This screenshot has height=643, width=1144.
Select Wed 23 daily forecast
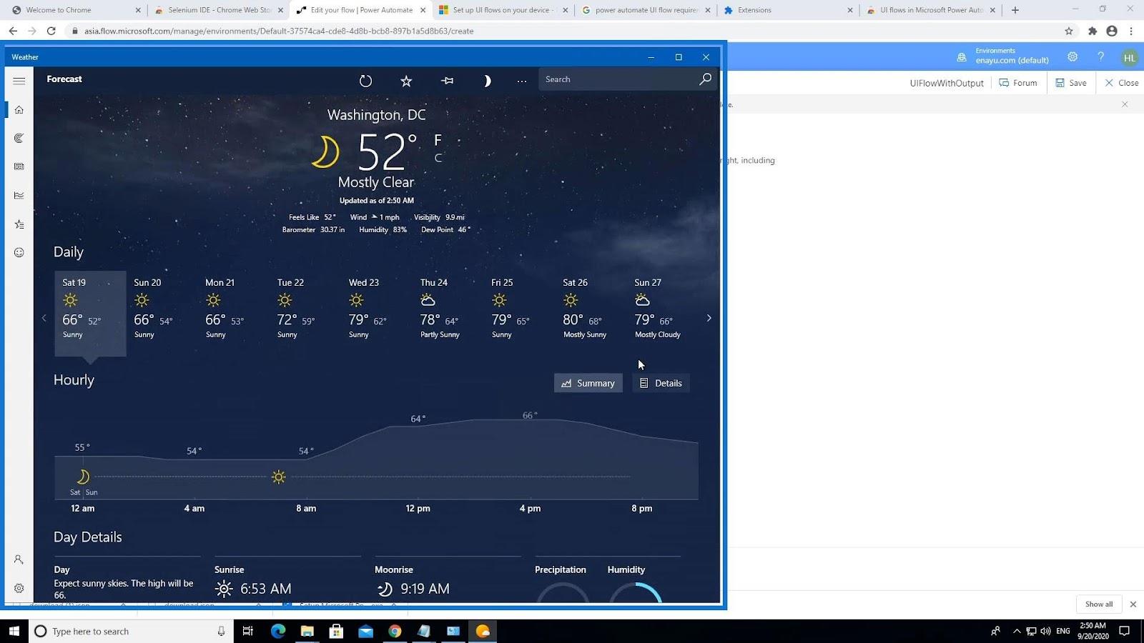[x=376, y=313]
